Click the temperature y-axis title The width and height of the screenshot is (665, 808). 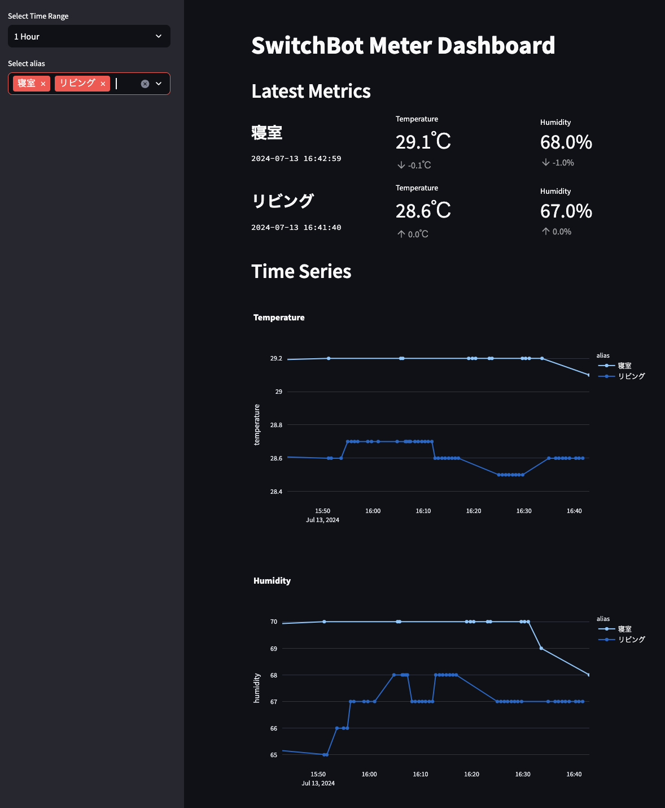(257, 425)
